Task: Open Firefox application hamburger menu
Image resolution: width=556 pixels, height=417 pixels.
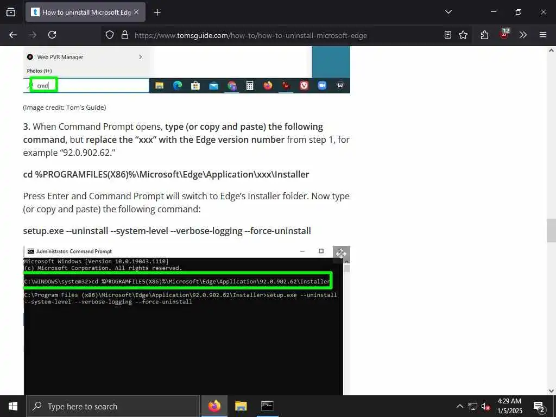Action: point(543,35)
